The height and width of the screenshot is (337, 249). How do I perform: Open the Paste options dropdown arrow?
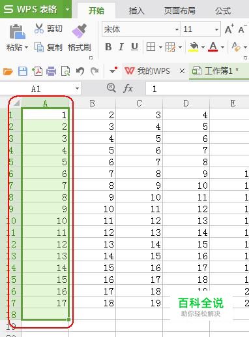(x=26, y=47)
